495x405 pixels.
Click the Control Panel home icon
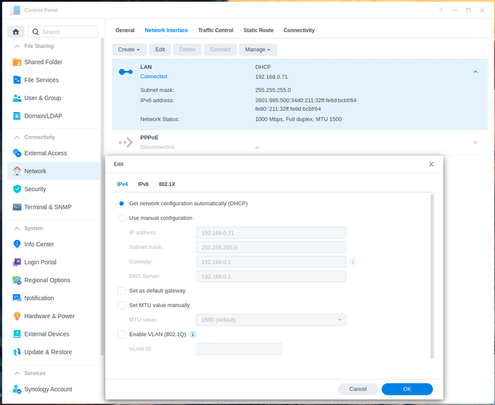(x=16, y=32)
